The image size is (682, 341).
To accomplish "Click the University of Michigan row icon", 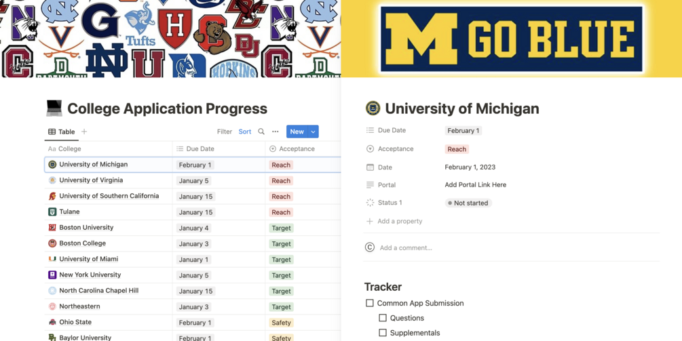I will tap(52, 165).
